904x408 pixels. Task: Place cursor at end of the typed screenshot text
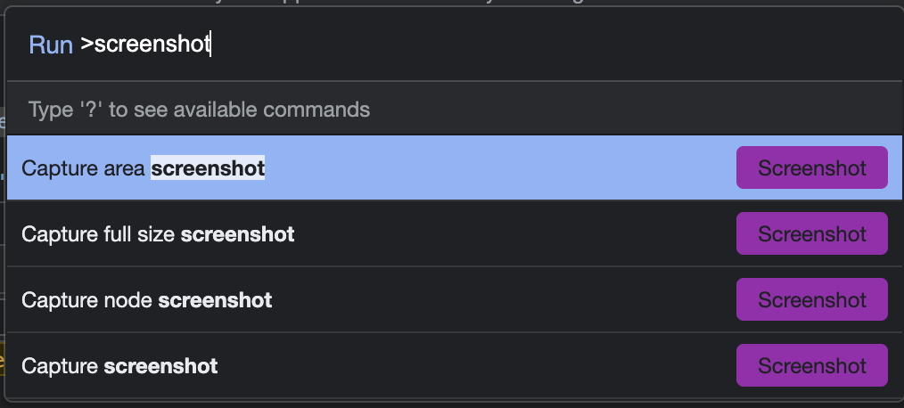coord(210,45)
